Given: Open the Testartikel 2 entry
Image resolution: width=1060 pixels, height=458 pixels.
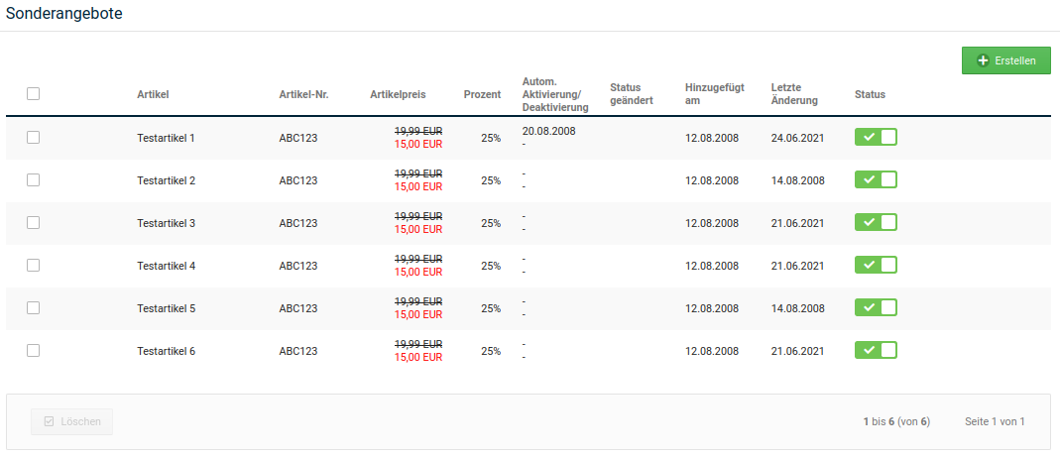Looking at the screenshot, I should (x=166, y=181).
